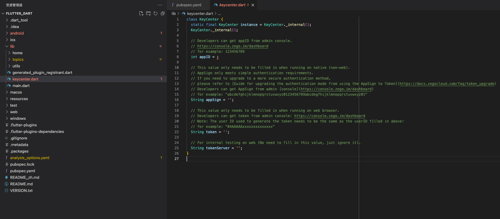This screenshot has width=500, height=219.
Task: Open explorer more actions ellipsis menu
Action: 160,5
